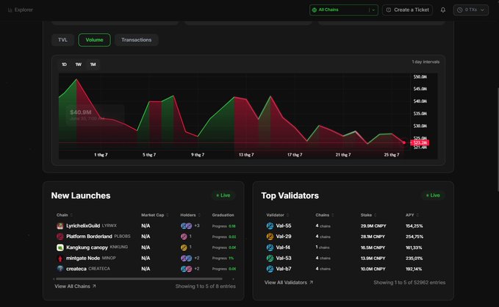The image size is (499, 307).
Task: Sort validators by Chains column
Action: coord(325,215)
